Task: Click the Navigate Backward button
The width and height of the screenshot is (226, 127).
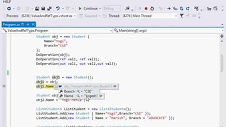Action: click(9, 8)
